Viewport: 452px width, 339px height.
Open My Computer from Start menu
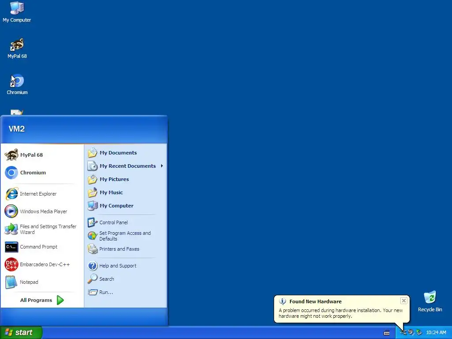tap(125, 206)
